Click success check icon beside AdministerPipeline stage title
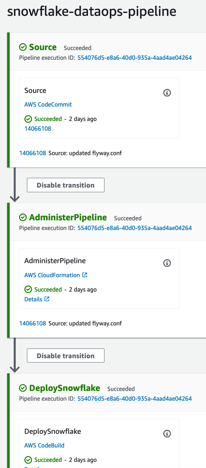 [x=23, y=217]
